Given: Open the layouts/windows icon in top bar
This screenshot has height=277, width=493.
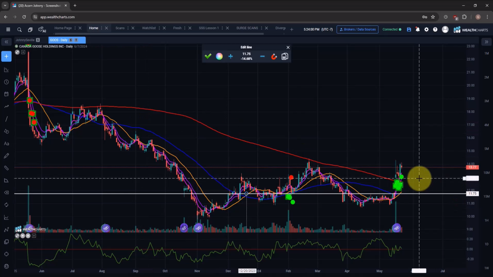Looking at the screenshot, I should (x=30, y=29).
